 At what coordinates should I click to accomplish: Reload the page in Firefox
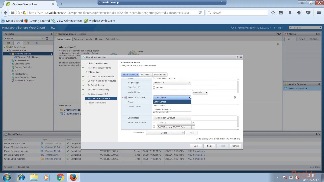pos(200,13)
